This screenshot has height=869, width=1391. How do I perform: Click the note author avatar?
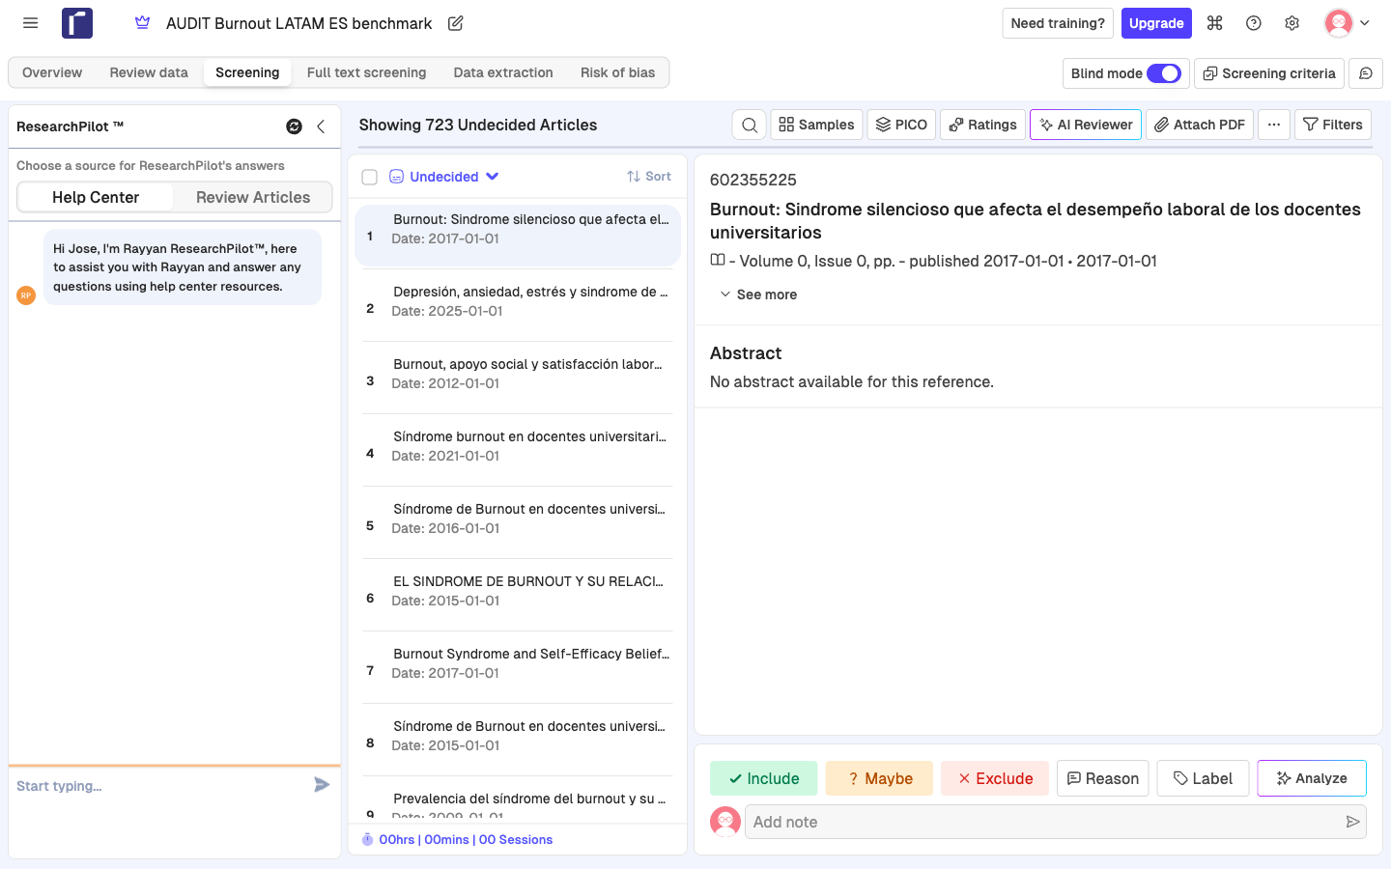(725, 822)
